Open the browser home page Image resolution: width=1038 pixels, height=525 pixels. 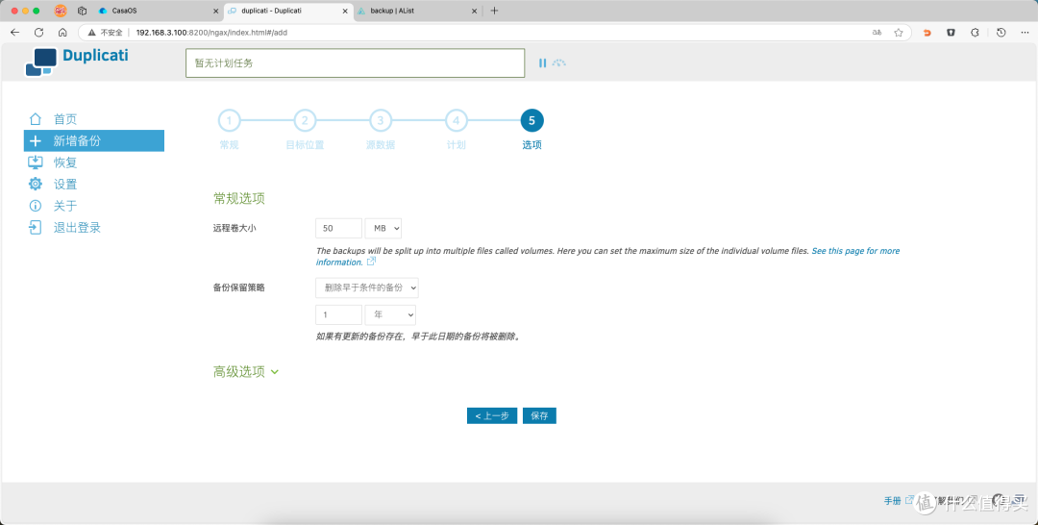point(62,33)
